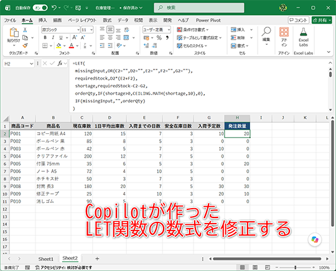Click the Undo arrow
336x271 pixels.
[x=54, y=7]
